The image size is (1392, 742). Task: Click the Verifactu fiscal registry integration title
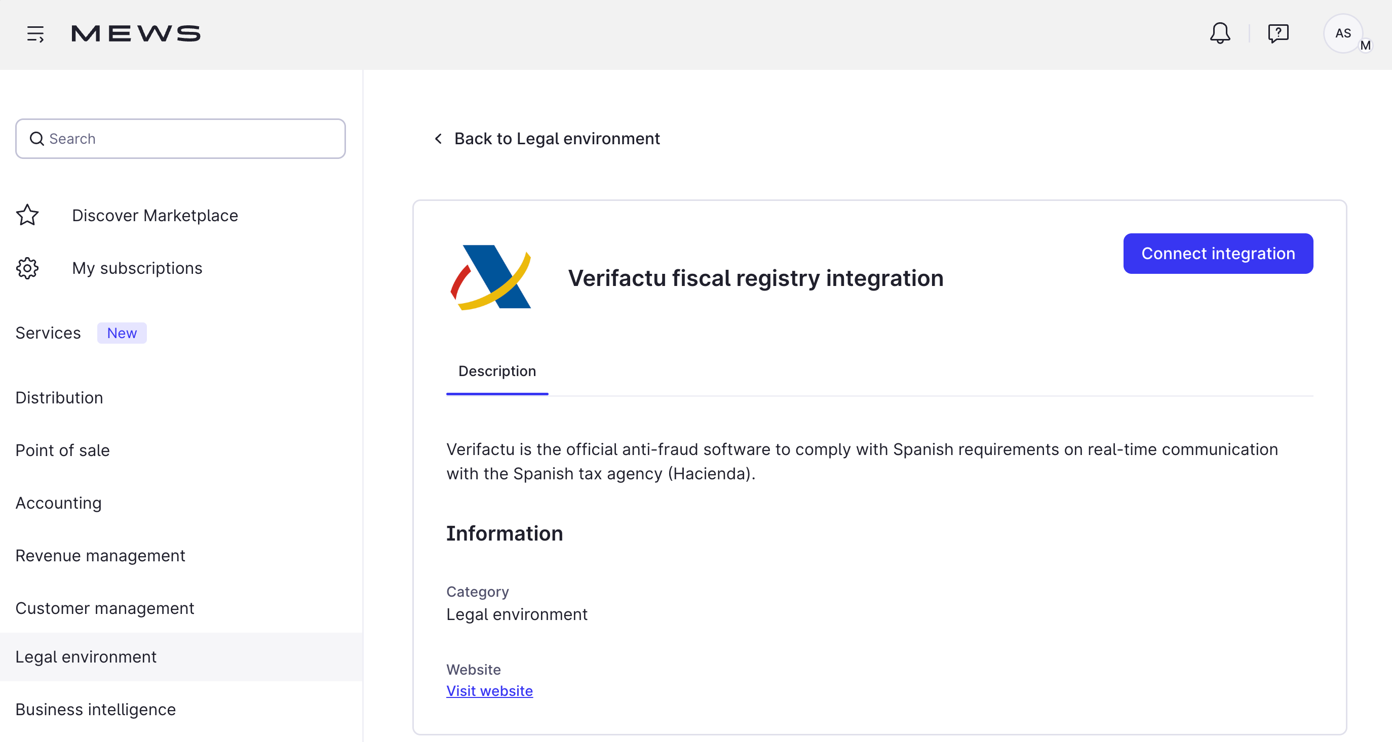[756, 279]
